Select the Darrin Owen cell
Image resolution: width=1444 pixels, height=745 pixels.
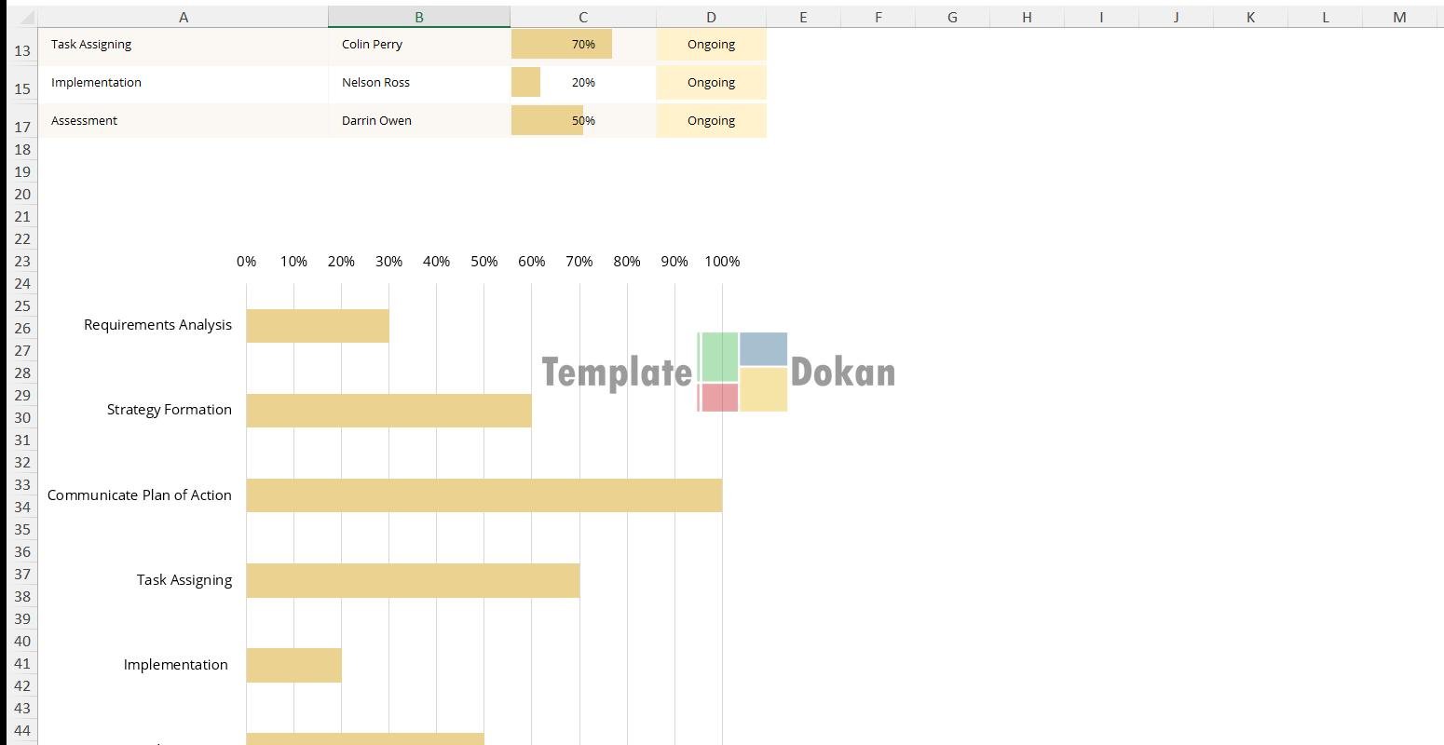pos(418,121)
